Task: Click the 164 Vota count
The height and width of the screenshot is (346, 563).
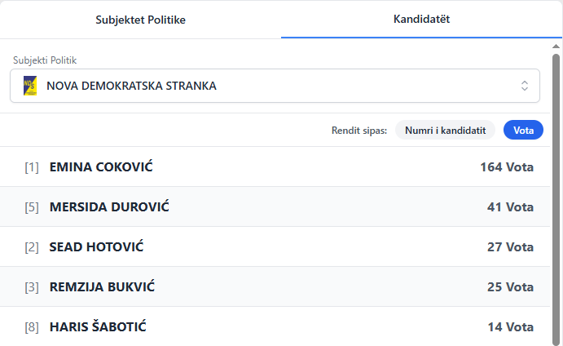Action: pyautogui.click(x=507, y=167)
